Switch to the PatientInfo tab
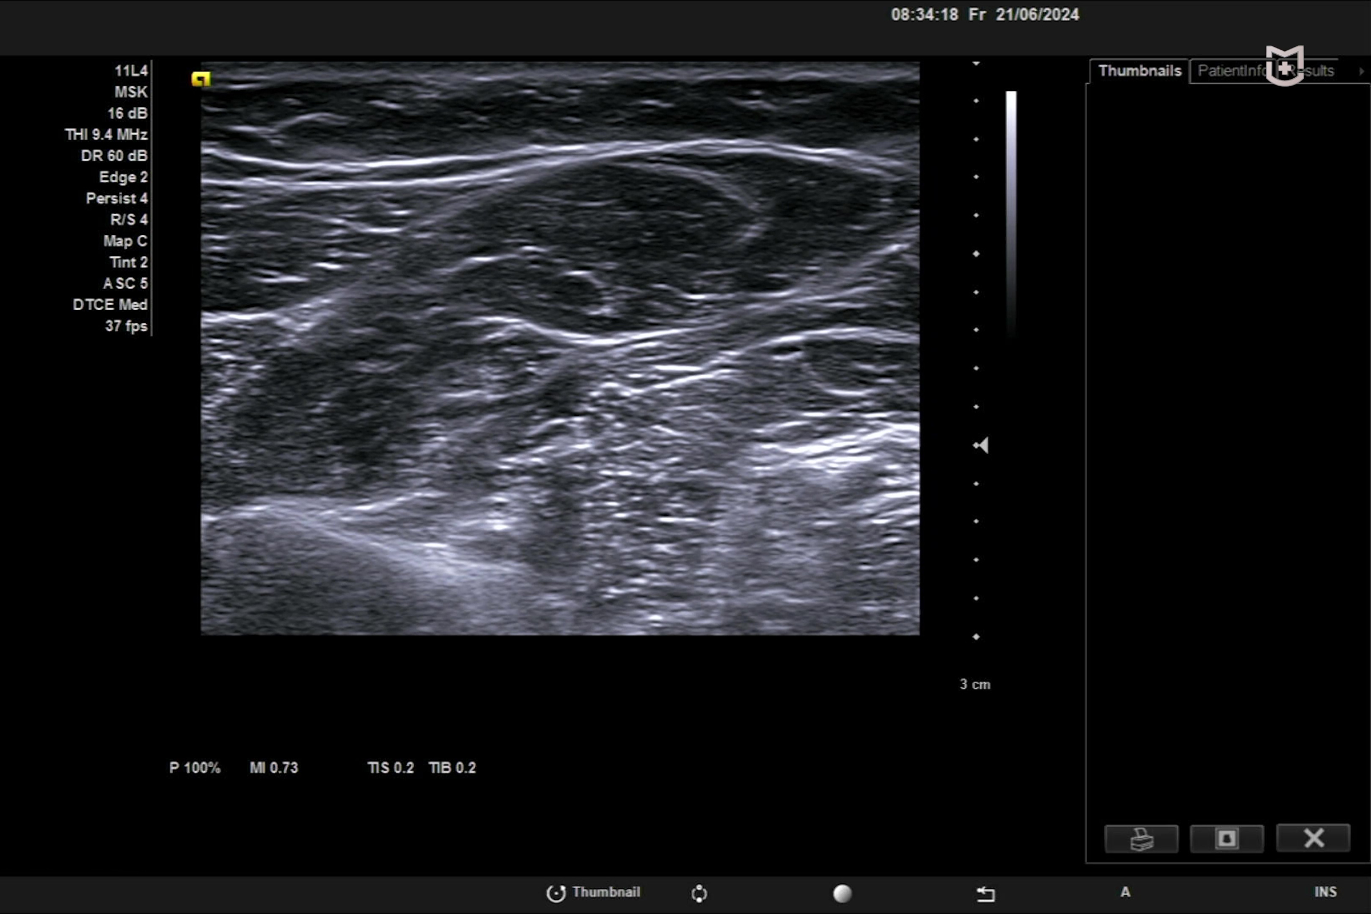This screenshot has width=1371, height=914. [1230, 71]
